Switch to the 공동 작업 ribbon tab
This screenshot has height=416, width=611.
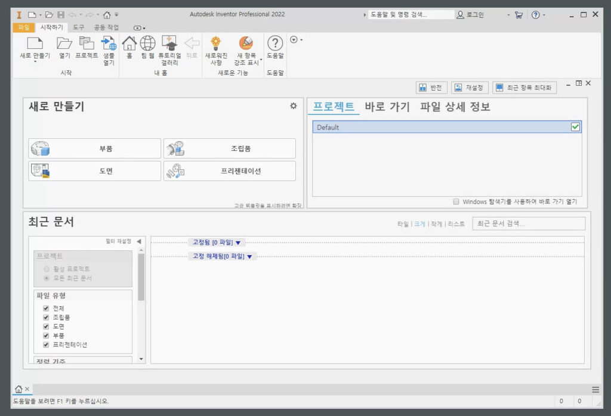[106, 27]
